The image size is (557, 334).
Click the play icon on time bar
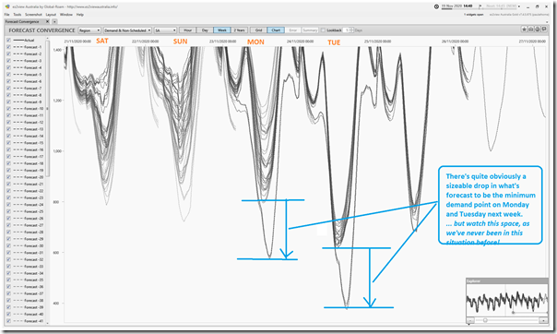[x=480, y=6]
